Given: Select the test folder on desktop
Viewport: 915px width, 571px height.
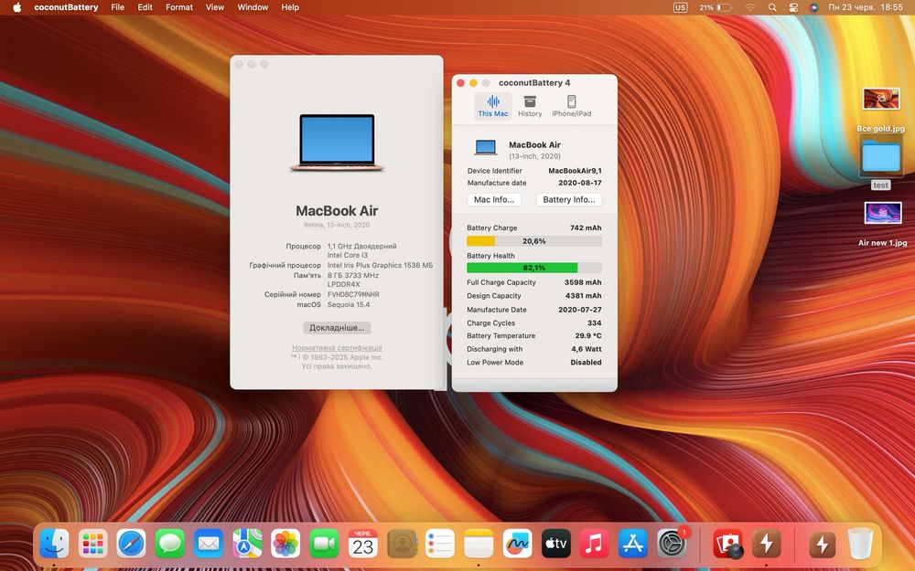Looking at the screenshot, I should [x=880, y=158].
